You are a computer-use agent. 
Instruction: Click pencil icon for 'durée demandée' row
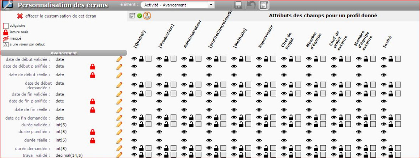click(x=119, y=148)
